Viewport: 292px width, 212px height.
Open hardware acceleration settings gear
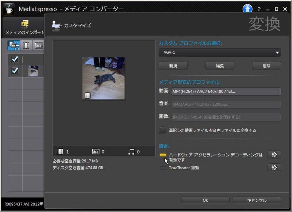point(274,155)
